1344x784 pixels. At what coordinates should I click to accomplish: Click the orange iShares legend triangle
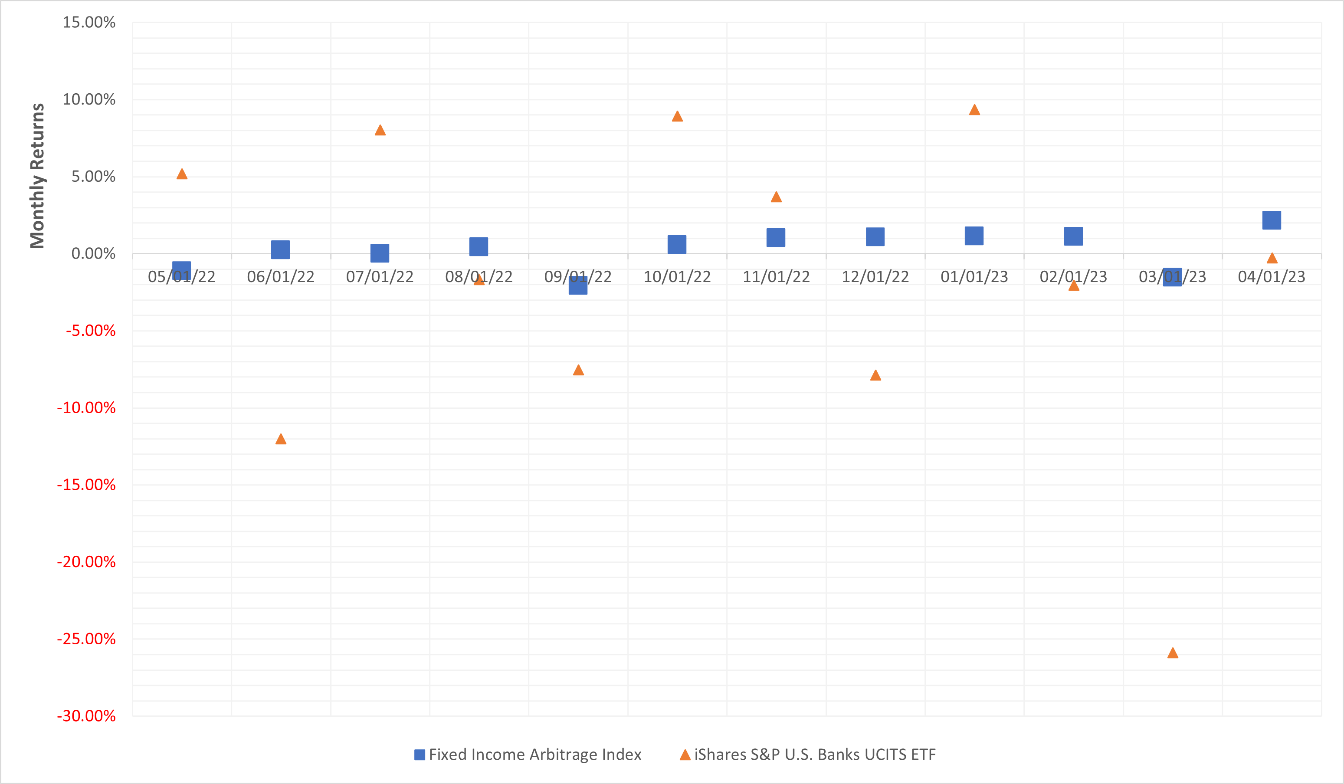coord(685,754)
